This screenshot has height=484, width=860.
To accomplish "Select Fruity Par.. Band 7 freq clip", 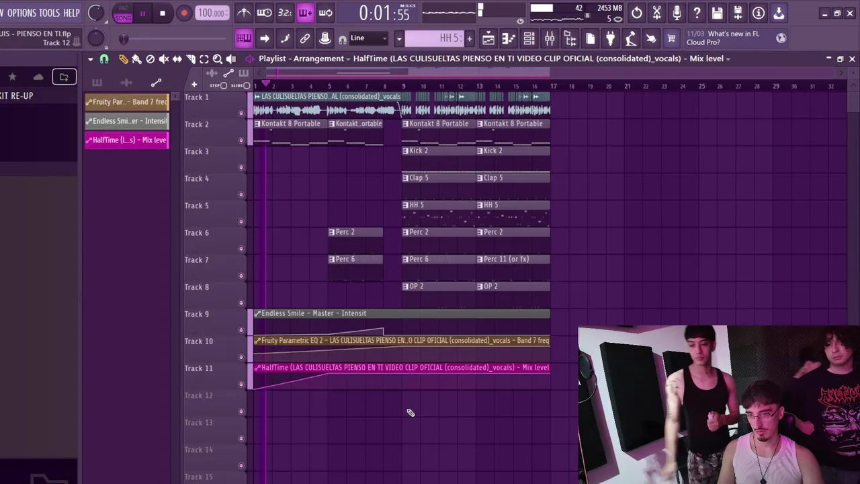I will (127, 102).
